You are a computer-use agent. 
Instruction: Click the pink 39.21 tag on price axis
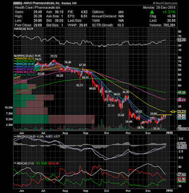pos(181,100)
